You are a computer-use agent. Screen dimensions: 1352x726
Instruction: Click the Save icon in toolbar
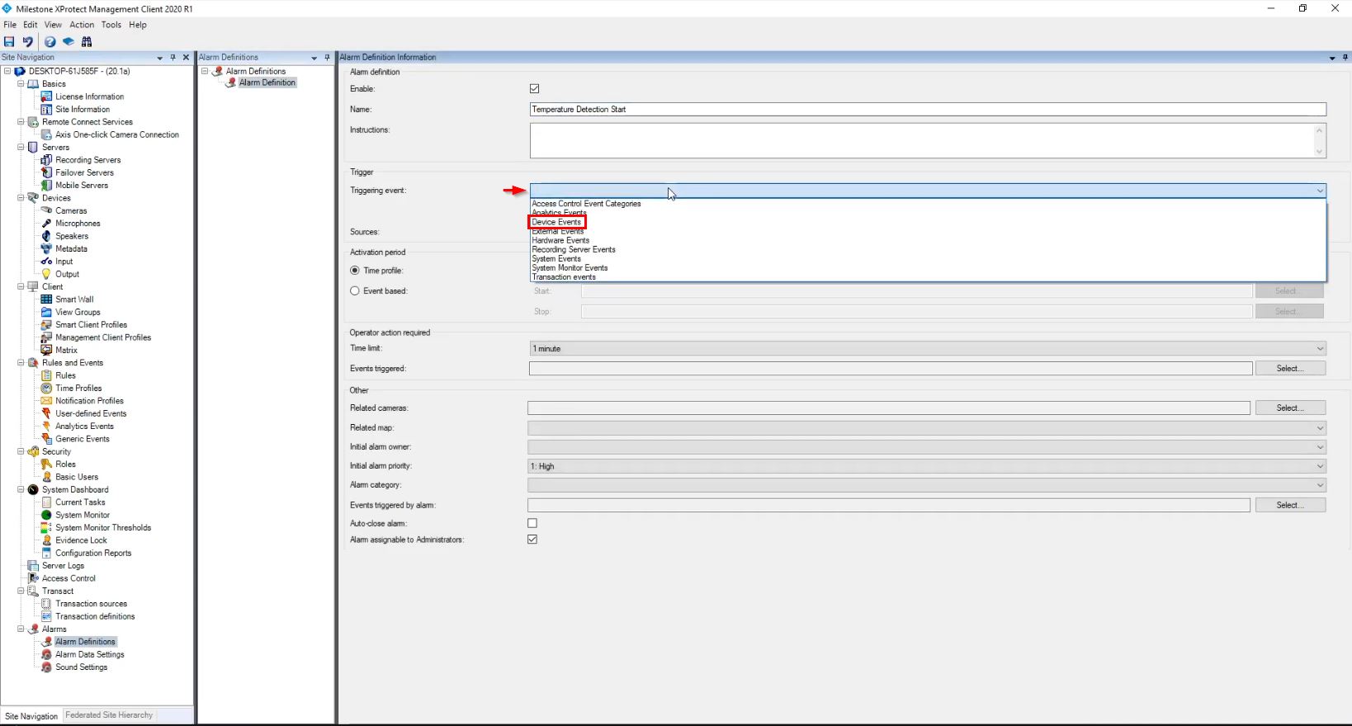pyautogui.click(x=9, y=41)
